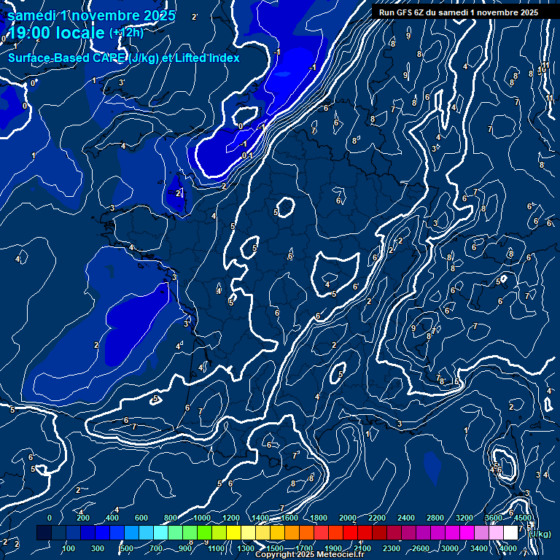Click the "(+12h)" forecast offset text

(x=126, y=33)
